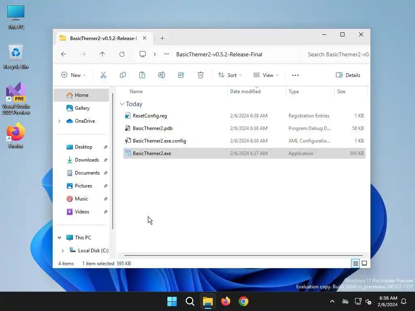Click the Paste clipboard icon
The image size is (415, 311).
coord(142,75)
